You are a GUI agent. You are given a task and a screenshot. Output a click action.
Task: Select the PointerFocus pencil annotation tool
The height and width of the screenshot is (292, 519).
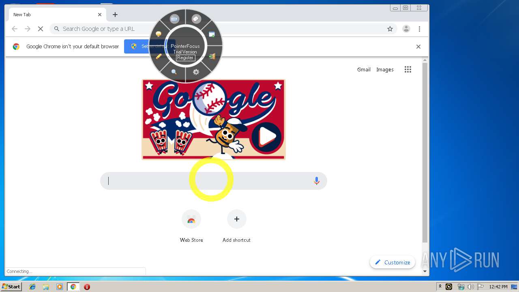[x=159, y=56]
